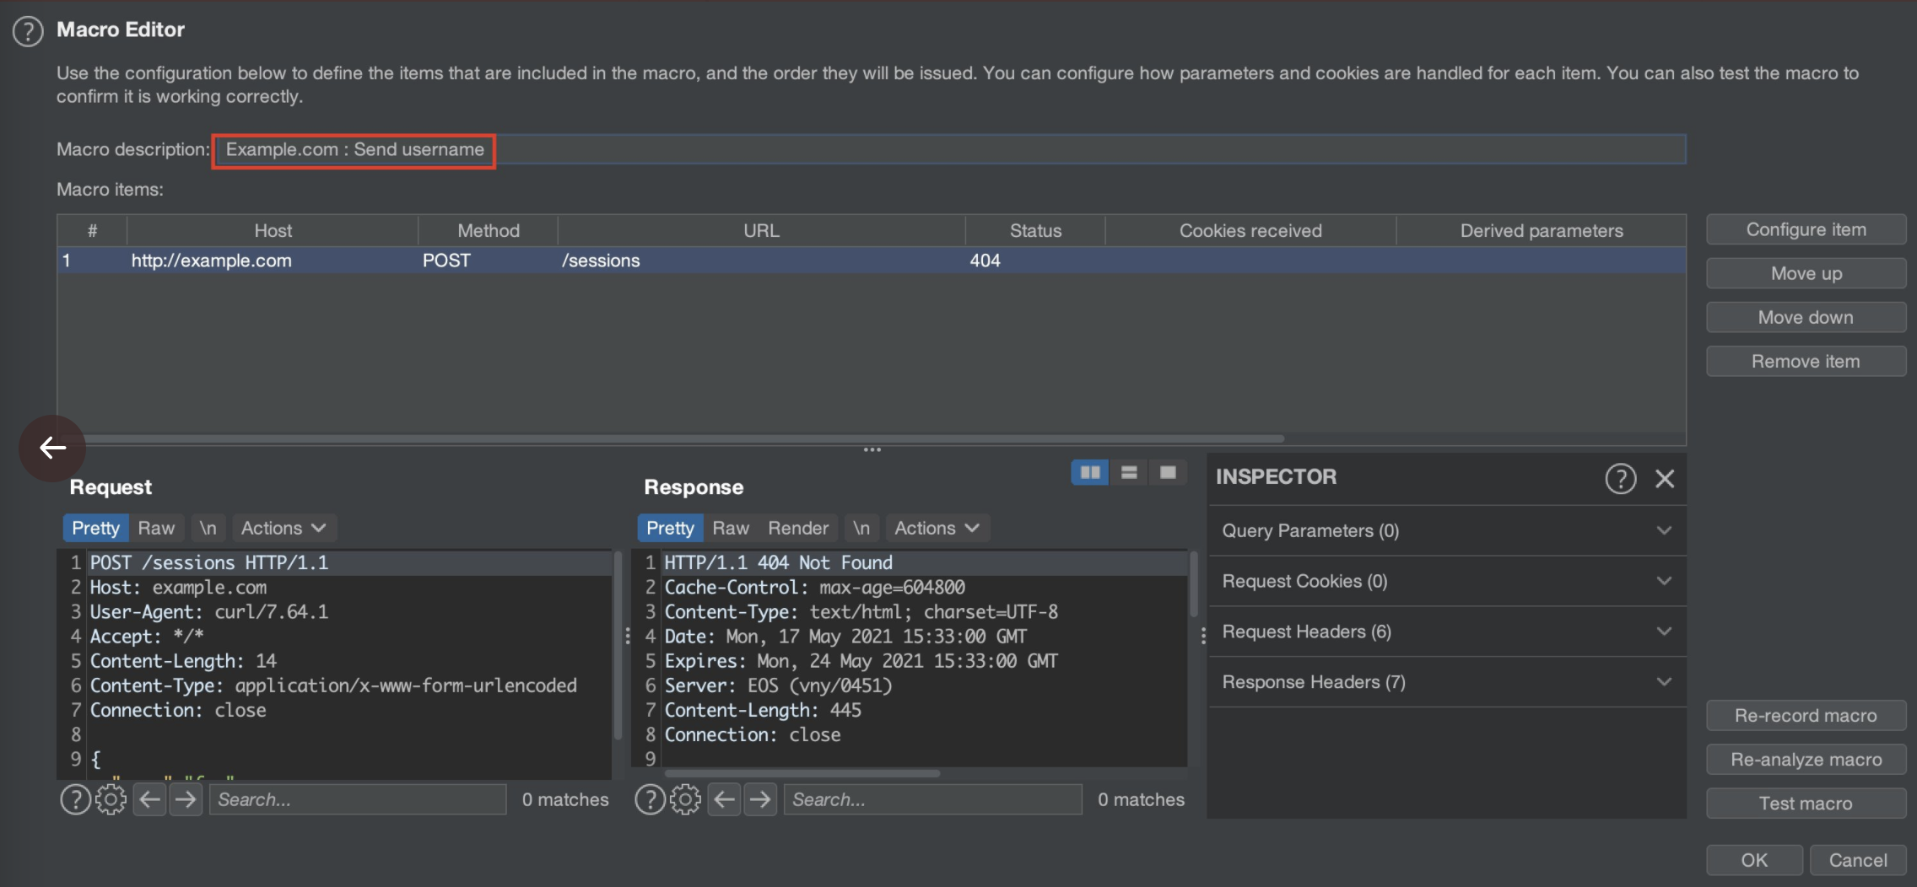Click the Request vertical scrollbar
This screenshot has width=1917, height=887.
coord(618,645)
